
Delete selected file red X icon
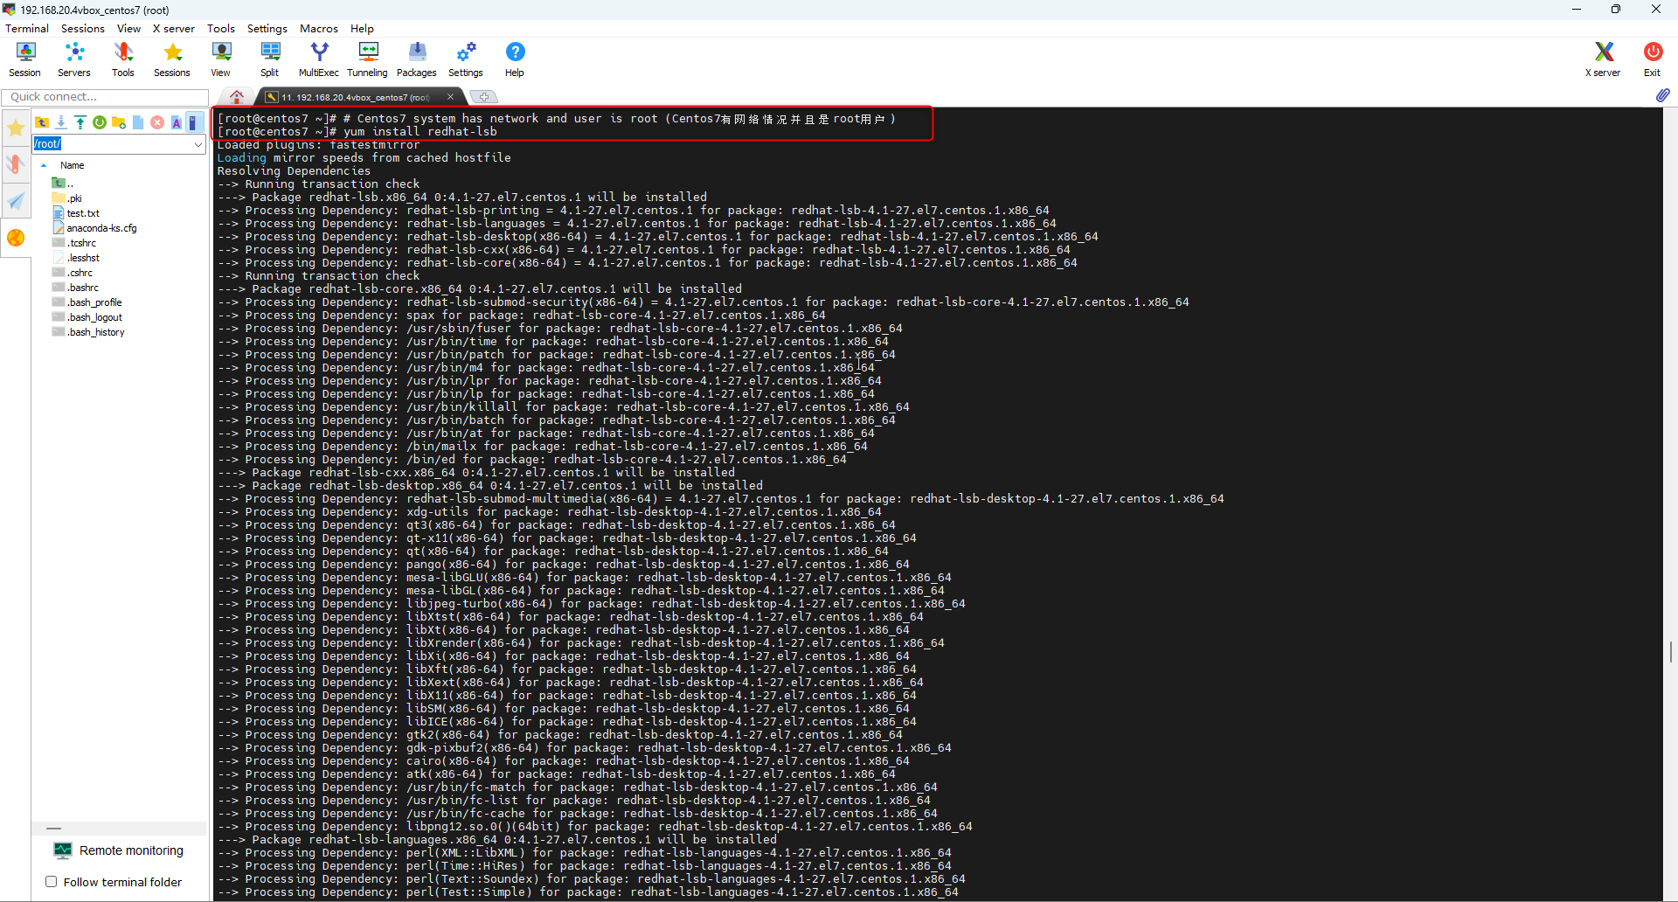157,122
